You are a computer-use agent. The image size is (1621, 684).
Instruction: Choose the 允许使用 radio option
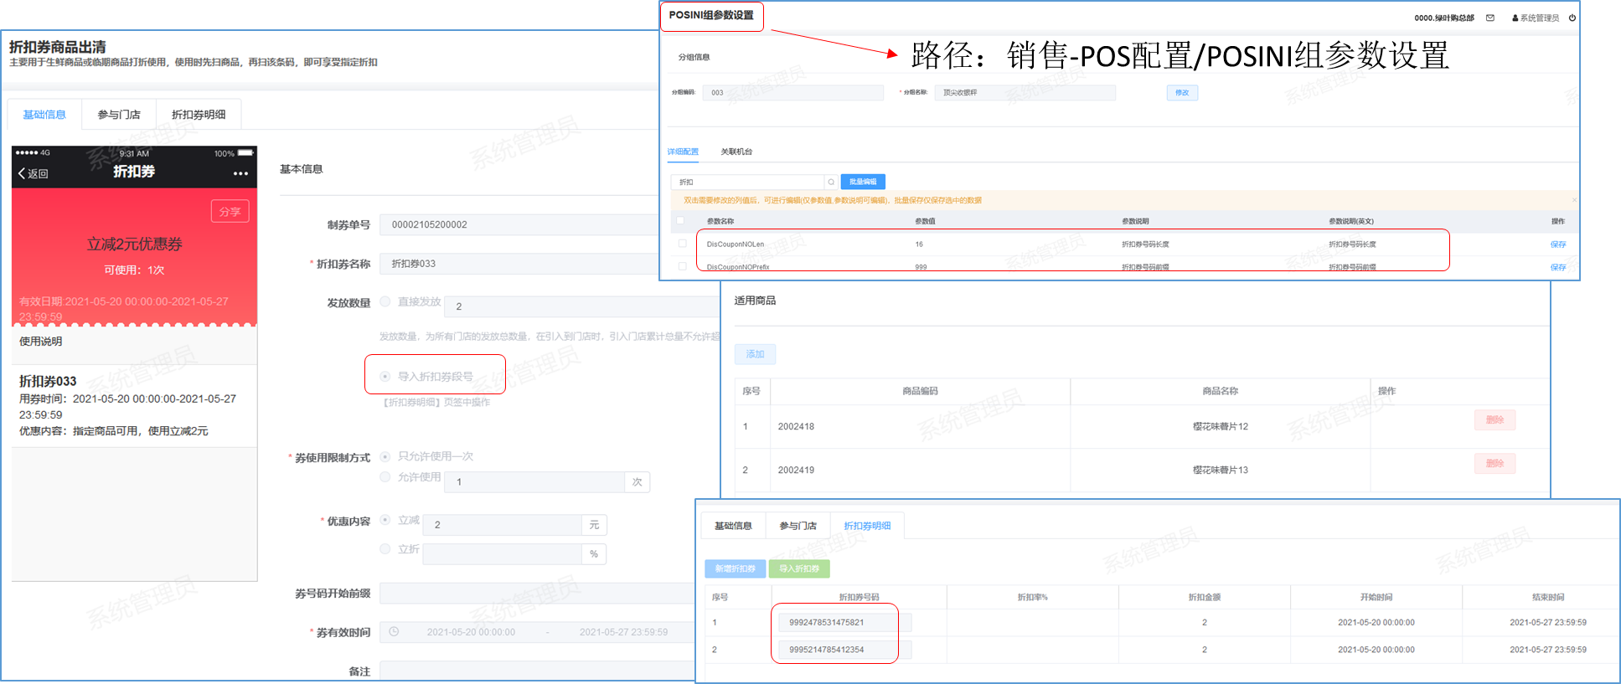tap(385, 476)
